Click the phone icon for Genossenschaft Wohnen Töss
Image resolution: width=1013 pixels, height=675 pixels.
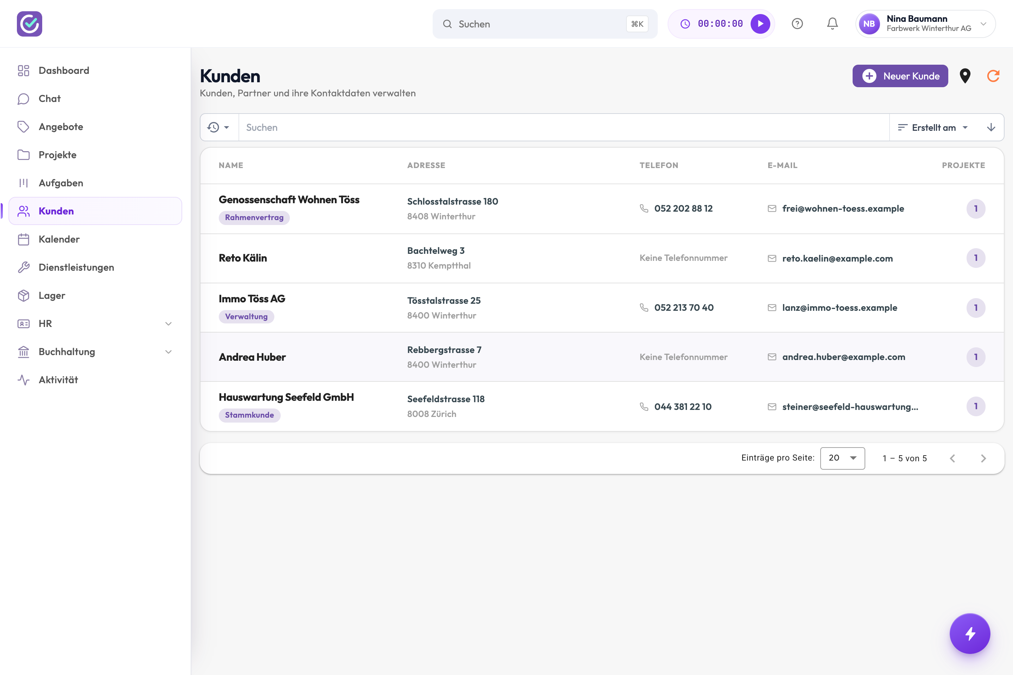[x=644, y=208]
